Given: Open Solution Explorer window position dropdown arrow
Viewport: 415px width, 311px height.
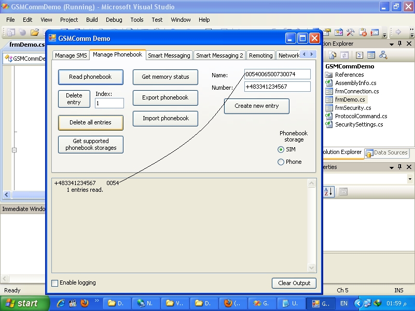Looking at the screenshot, I should click(x=392, y=44).
